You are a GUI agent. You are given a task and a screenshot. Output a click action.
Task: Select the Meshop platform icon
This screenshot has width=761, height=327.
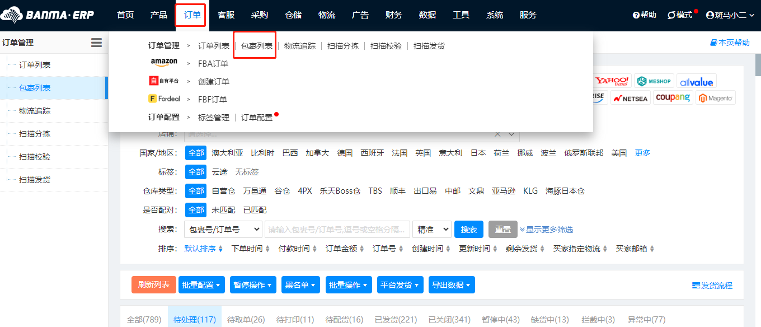(x=654, y=81)
